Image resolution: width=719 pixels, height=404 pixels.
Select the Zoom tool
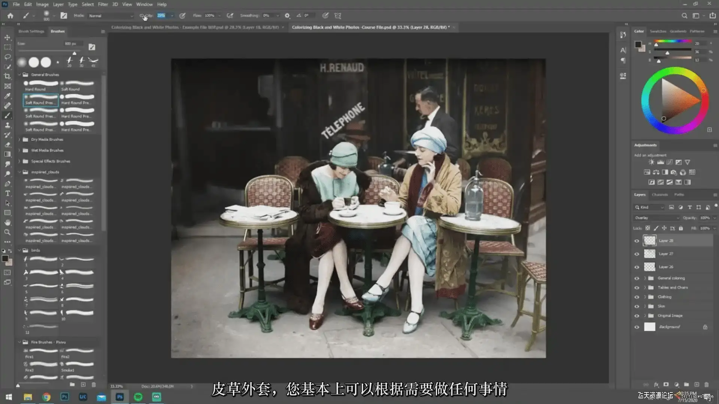coord(7,232)
